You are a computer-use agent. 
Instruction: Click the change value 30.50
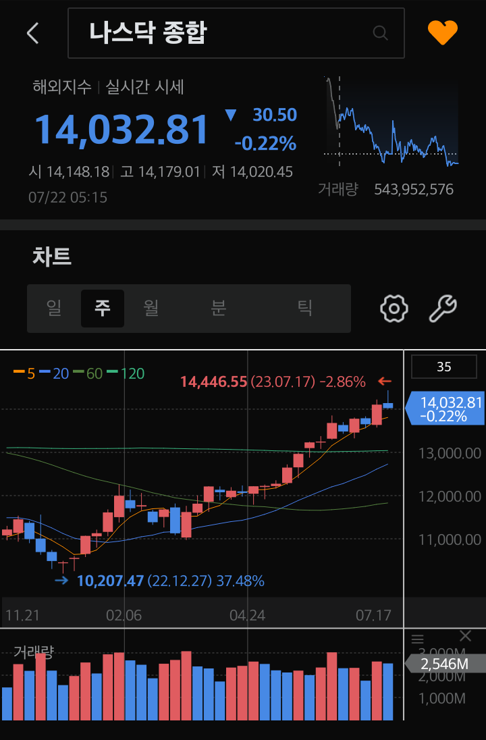(x=275, y=115)
